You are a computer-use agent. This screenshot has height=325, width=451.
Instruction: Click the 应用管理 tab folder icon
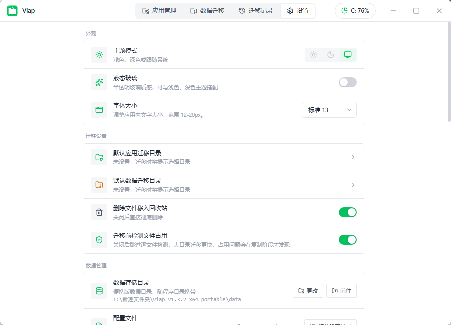tap(145, 11)
